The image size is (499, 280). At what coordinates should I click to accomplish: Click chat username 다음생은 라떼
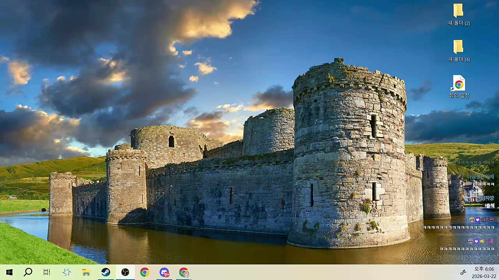pos(481,177)
